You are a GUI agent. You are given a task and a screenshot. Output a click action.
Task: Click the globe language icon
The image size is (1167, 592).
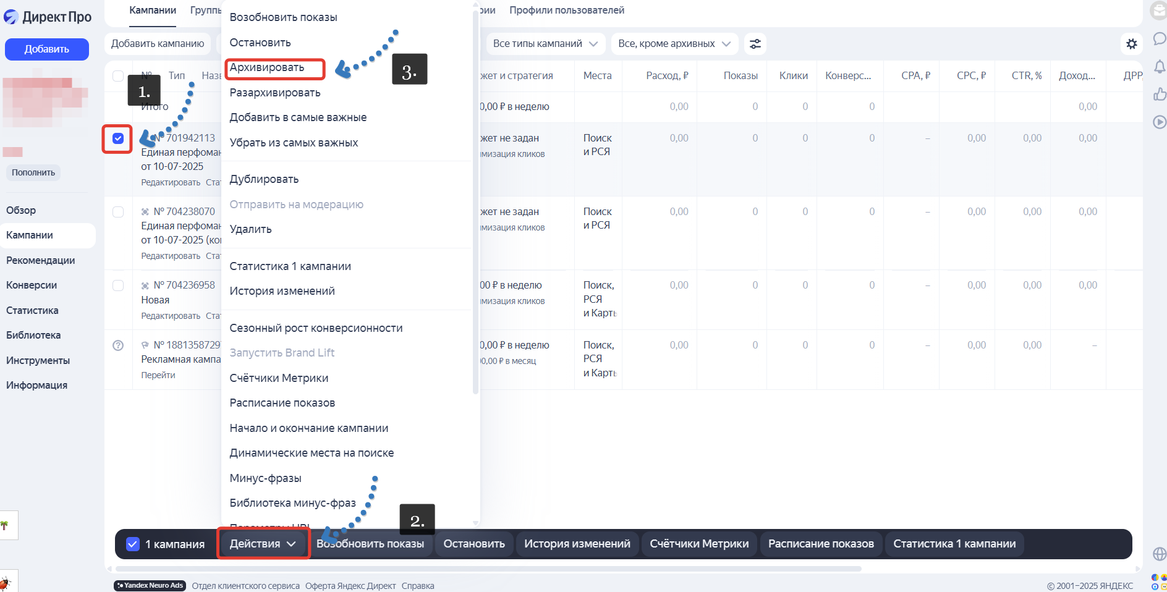1160,554
